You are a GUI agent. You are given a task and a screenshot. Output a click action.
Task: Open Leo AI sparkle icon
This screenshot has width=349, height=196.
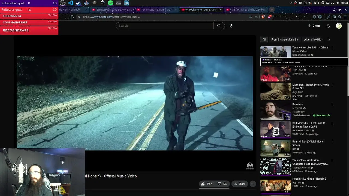[x=339, y=17]
